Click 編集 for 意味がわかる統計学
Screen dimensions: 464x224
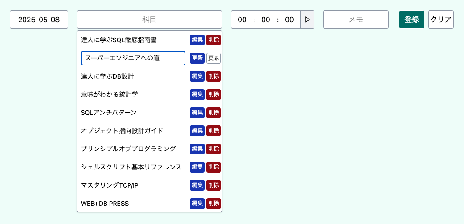click(197, 95)
